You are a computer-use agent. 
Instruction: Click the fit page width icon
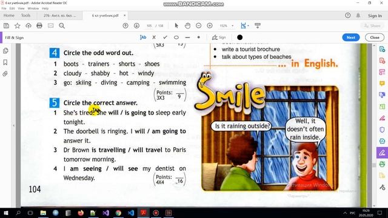(x=243, y=25)
